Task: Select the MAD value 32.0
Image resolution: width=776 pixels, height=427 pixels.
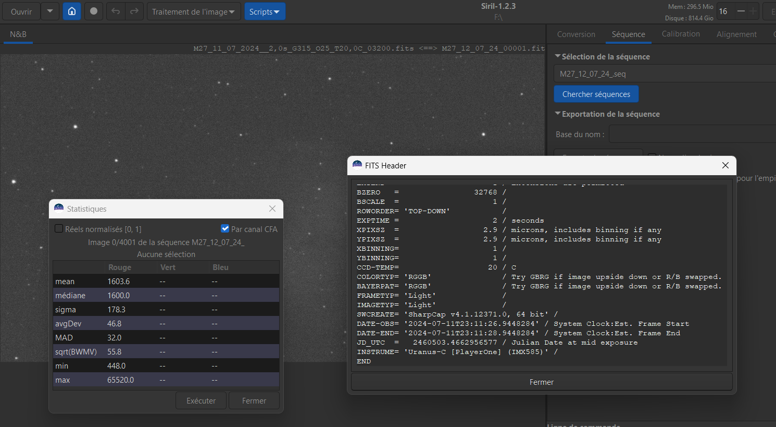Action: [x=114, y=337]
